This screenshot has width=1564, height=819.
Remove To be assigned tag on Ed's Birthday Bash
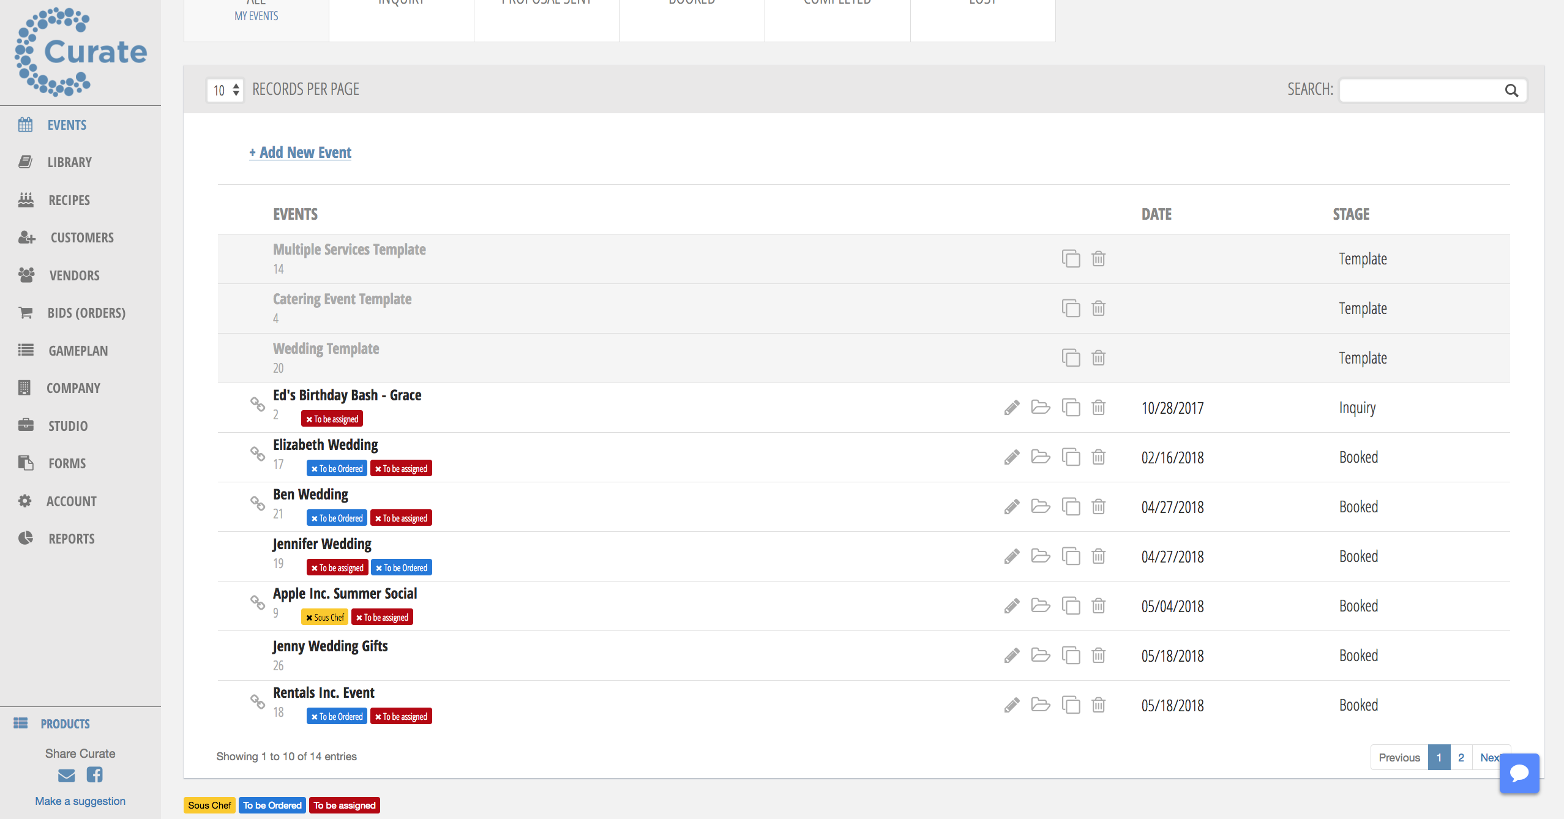pyautogui.click(x=309, y=419)
